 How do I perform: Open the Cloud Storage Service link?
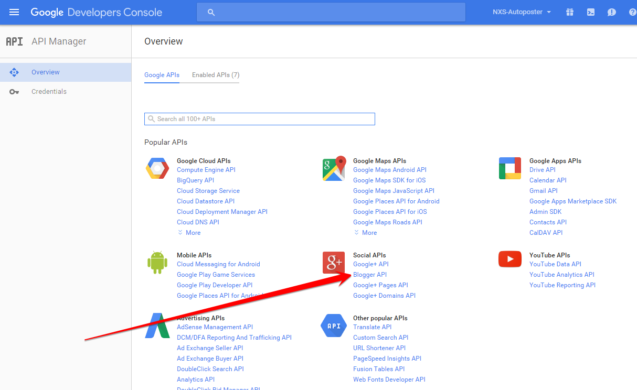(208, 191)
